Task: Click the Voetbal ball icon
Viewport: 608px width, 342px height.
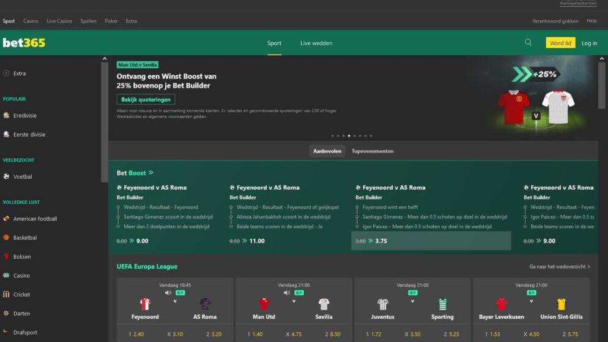Action: [x=6, y=176]
